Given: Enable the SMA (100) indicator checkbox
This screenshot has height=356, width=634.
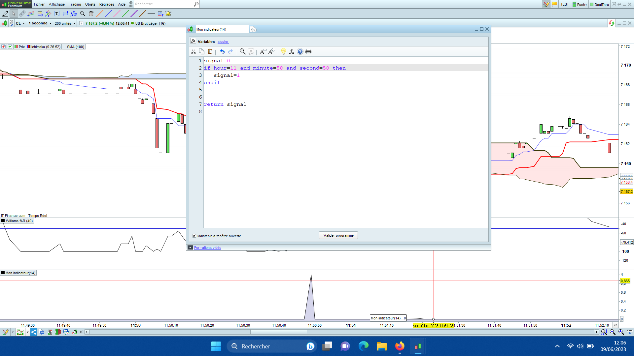Looking at the screenshot, I should pyautogui.click(x=65, y=47).
